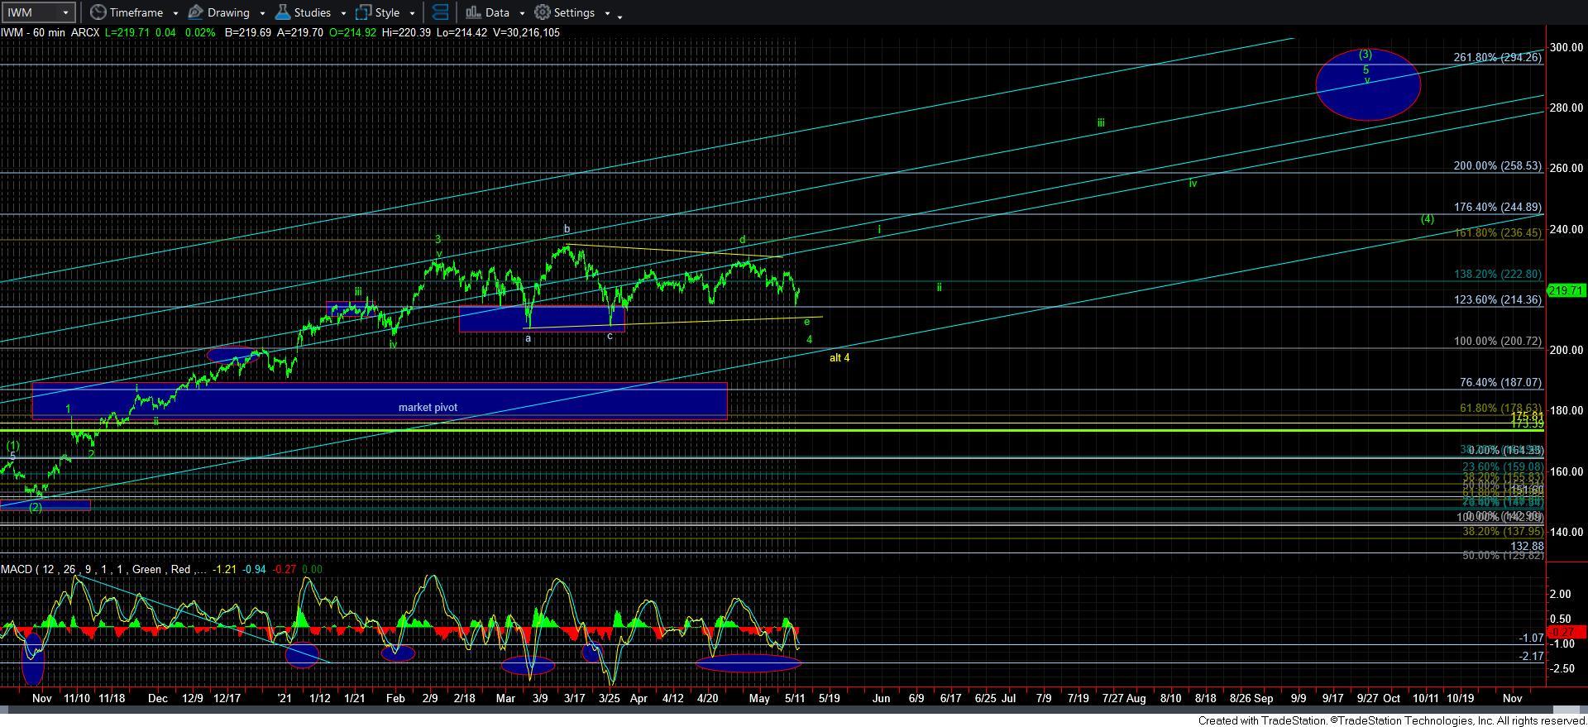Expand the Timeframe dropdown arrow

click(175, 13)
